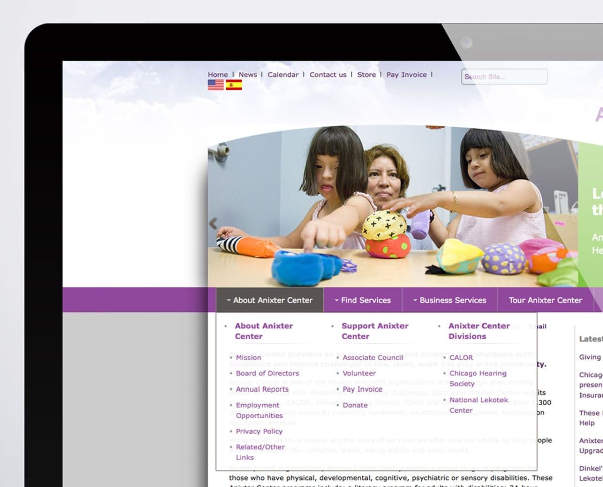Expand the Business Services dropdown
The image size is (603, 487).
450,300
